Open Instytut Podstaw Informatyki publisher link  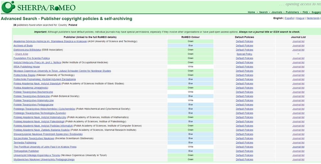pos(43,126)
